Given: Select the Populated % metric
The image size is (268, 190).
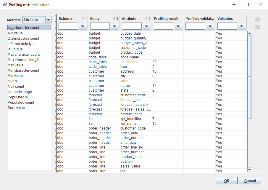Looking at the screenshot, I should (x=29, y=97).
